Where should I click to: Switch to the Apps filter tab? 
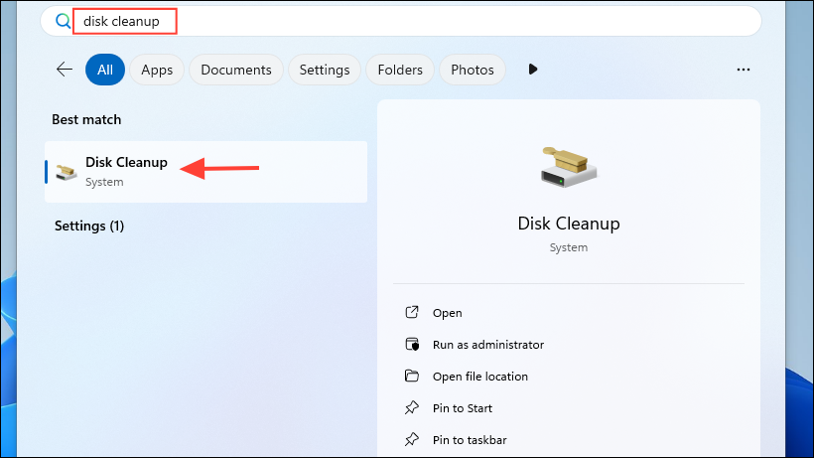(x=157, y=70)
